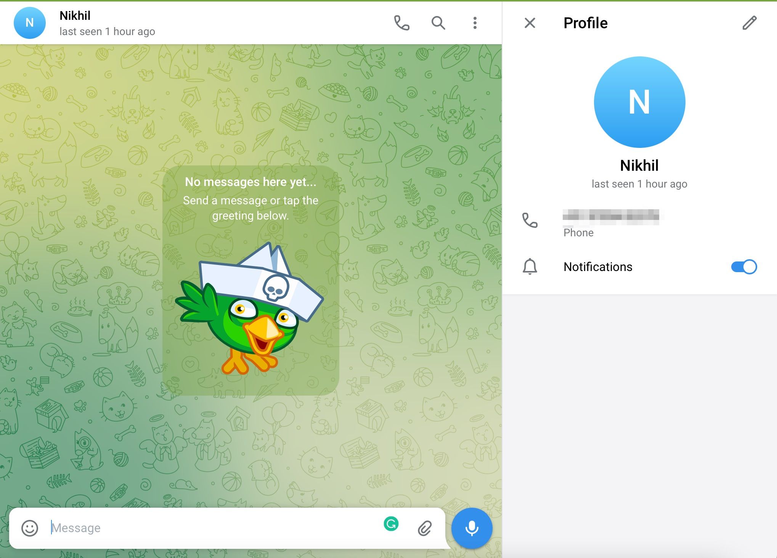
Task: Close the profile panel
Action: (x=530, y=23)
